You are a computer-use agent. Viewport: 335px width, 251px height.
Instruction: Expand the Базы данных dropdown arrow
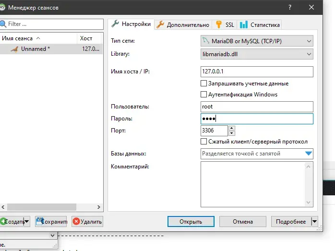(x=309, y=154)
